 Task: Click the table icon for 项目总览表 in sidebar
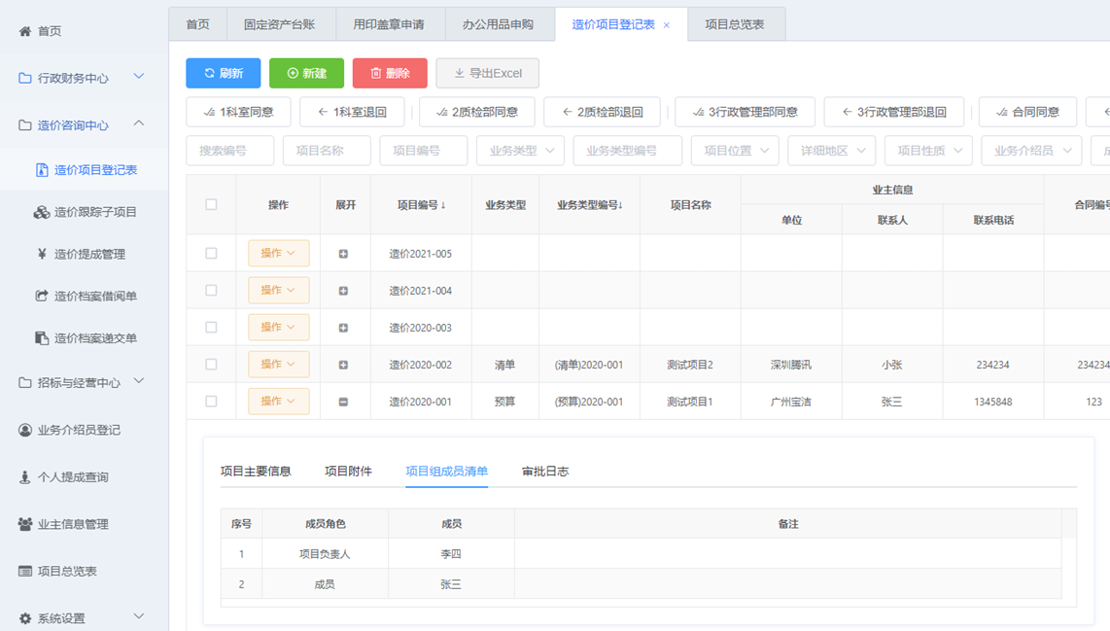click(x=24, y=571)
